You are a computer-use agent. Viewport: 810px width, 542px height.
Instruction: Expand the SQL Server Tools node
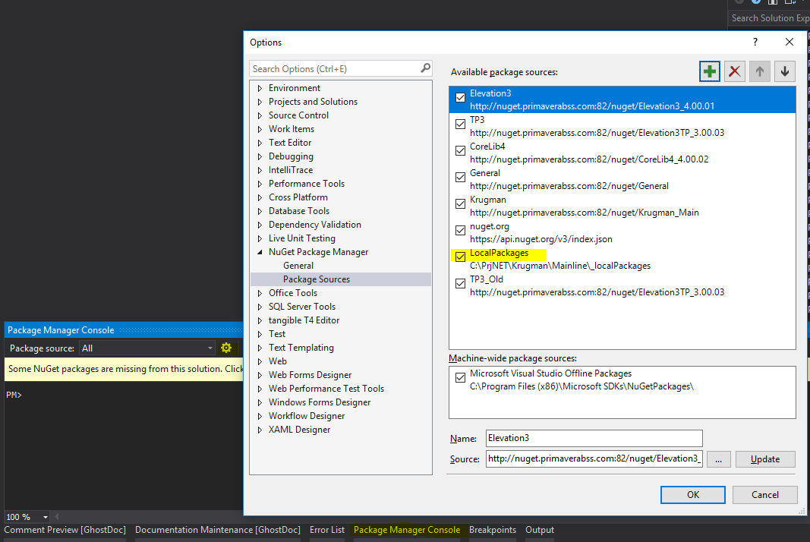point(260,307)
